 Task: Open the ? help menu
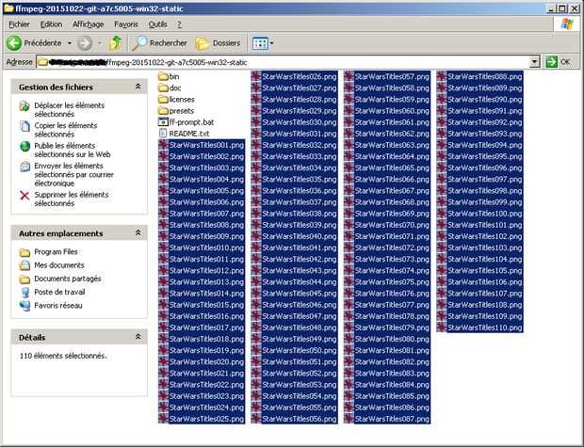point(179,24)
